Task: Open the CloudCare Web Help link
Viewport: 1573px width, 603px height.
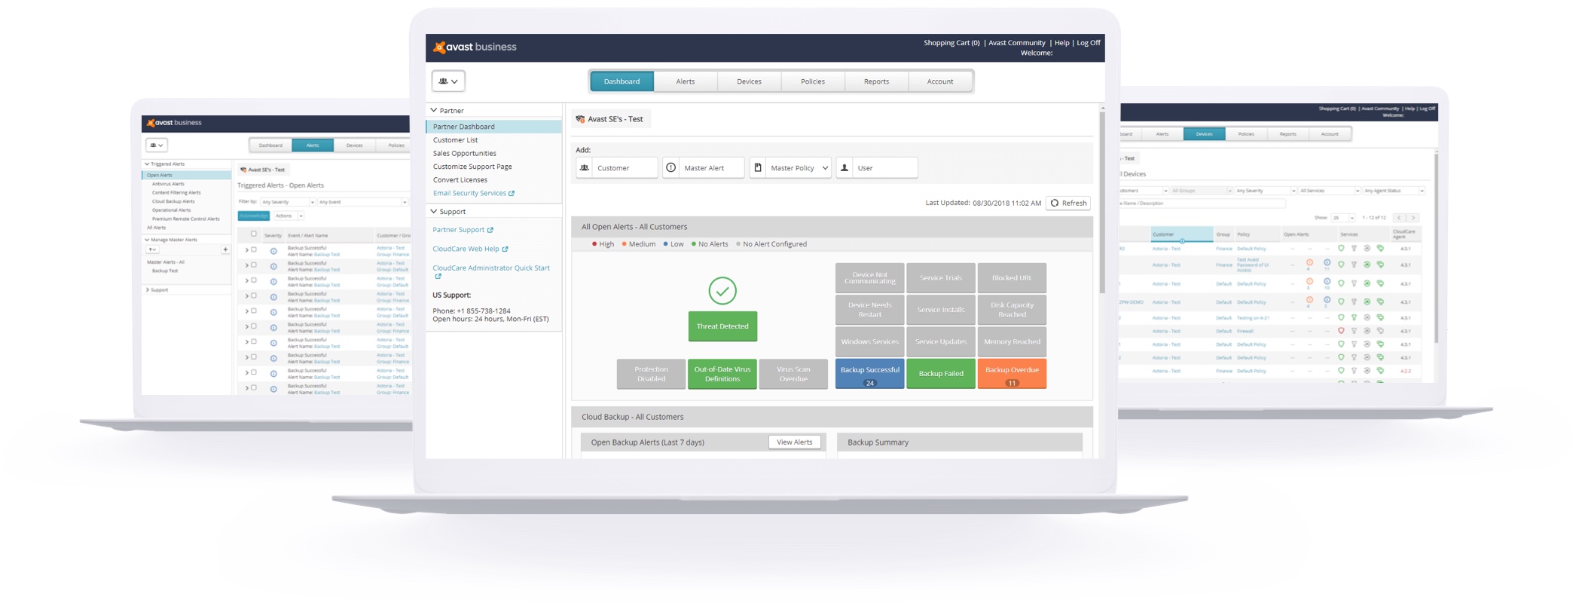Action: (466, 249)
